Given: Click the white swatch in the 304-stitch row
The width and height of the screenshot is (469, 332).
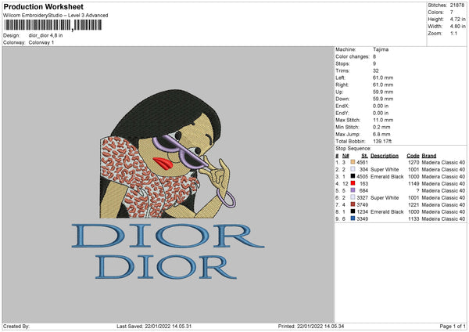Looking at the screenshot, I should pyautogui.click(x=353, y=169).
